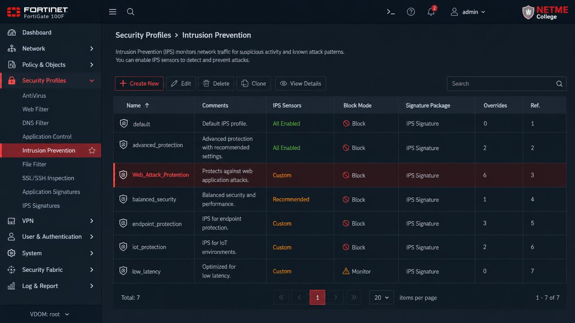Open Web Filter in the sidebar
The width and height of the screenshot is (575, 323).
click(35, 109)
